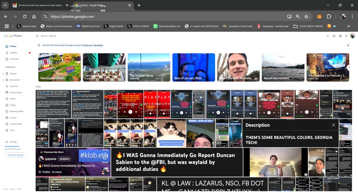Click the Google Photos logo
Viewport: 358px width, 193px height.
click(x=13, y=36)
